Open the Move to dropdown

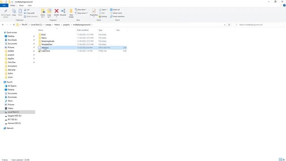click(43, 16)
